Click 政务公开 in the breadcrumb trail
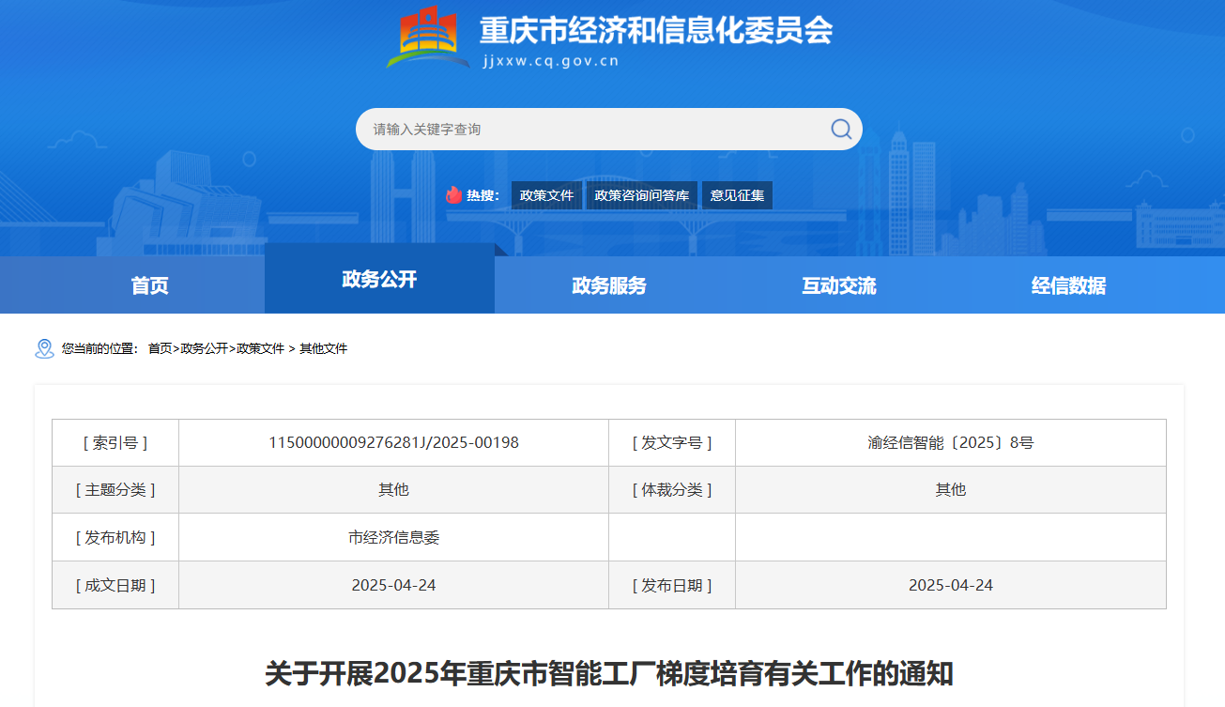 coord(204,348)
